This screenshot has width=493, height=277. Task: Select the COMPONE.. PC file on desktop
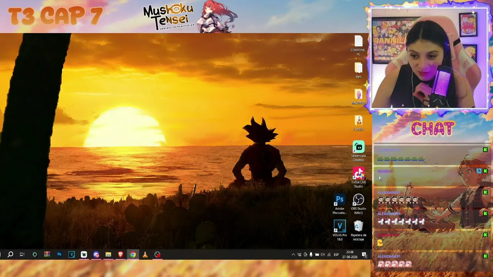pos(358,46)
